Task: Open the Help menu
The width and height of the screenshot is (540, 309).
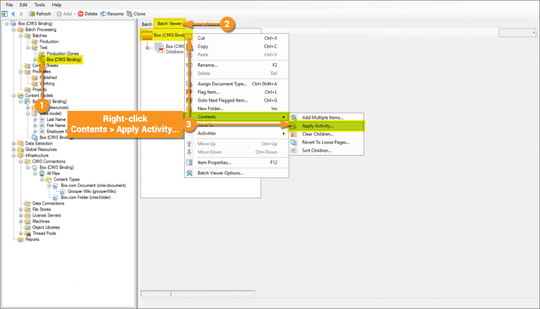Action: [x=57, y=5]
